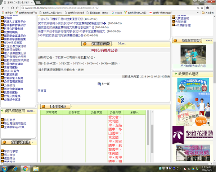This screenshot has width=216, height=172.
Task: Open 相片輪播秀詳細內容 link
Action: [193, 66]
